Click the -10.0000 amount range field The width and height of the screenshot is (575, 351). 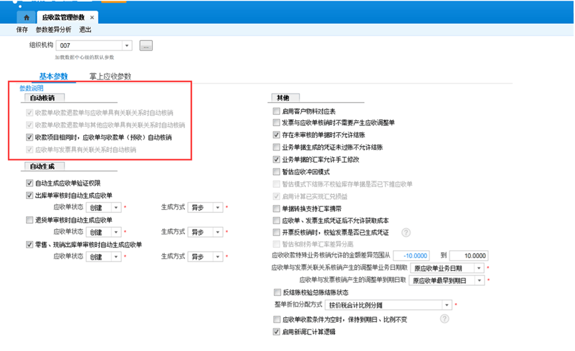pyautogui.click(x=411, y=255)
